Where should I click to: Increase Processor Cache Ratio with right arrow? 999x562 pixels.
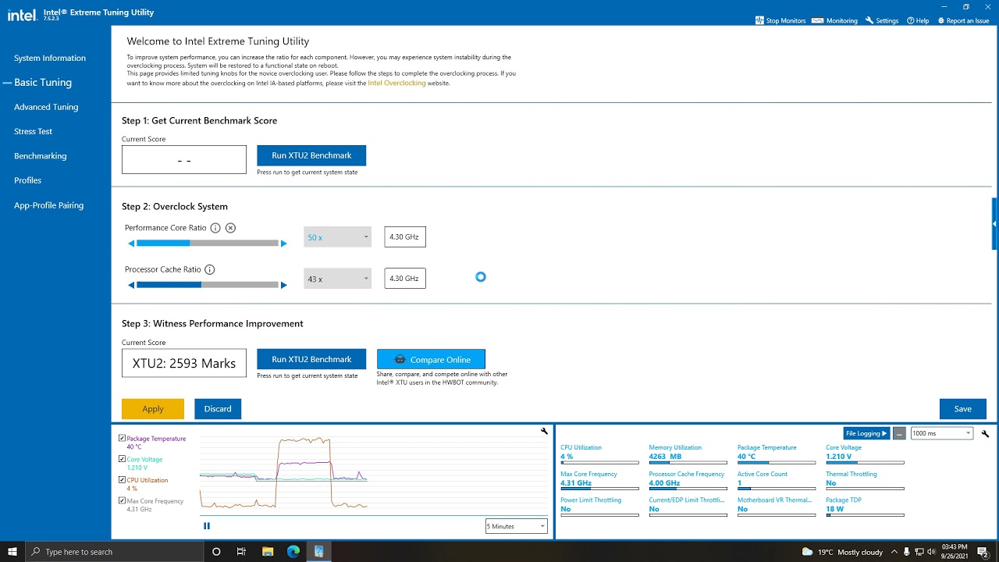point(283,285)
